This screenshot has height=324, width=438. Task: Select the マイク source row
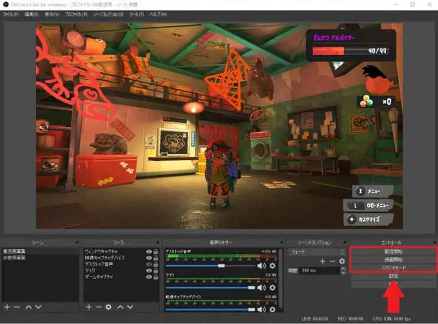[121, 271]
